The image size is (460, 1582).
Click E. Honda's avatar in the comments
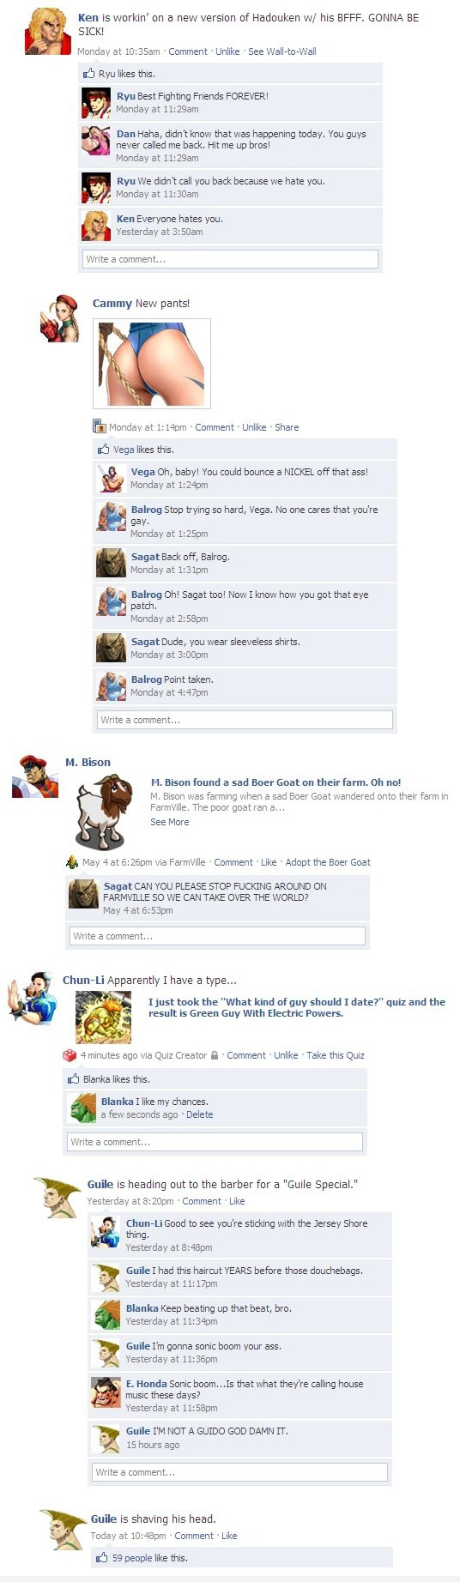pyautogui.click(x=106, y=1392)
